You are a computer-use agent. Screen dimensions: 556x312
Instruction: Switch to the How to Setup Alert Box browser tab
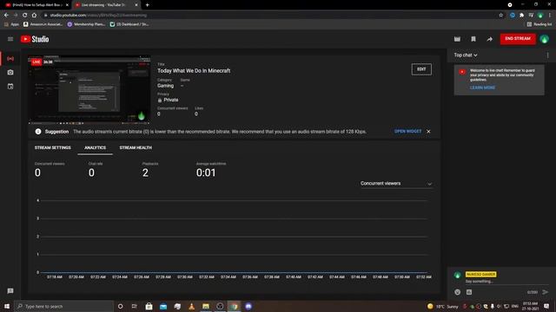click(36, 5)
